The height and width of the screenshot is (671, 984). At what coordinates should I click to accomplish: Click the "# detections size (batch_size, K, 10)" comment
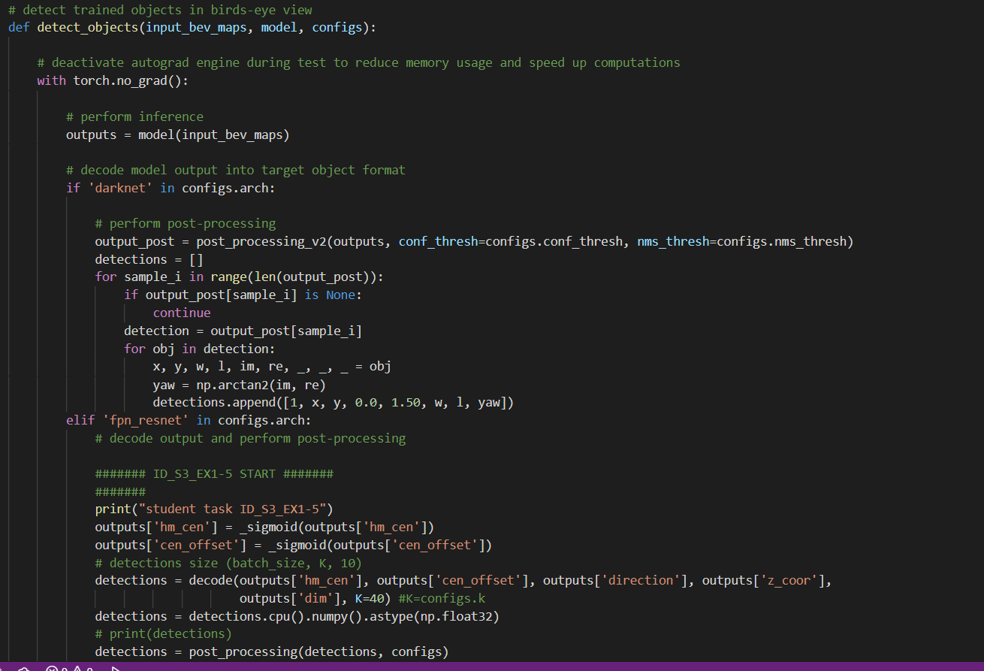tap(228, 564)
